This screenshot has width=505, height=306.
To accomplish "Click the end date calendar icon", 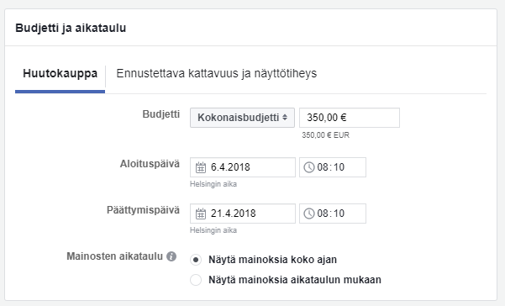I will coord(201,214).
